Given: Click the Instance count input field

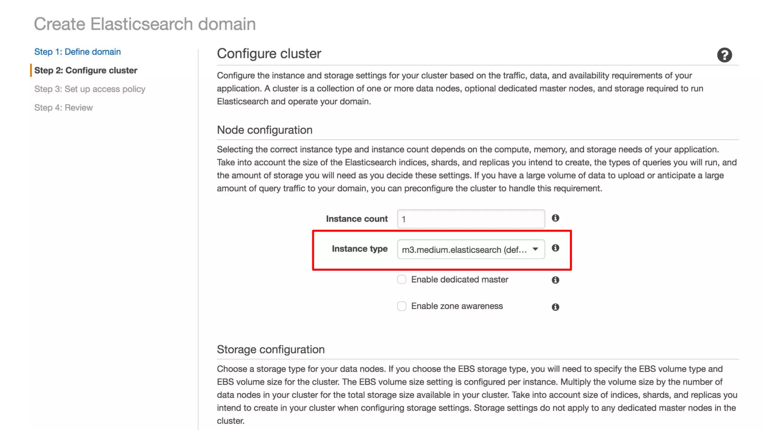Looking at the screenshot, I should coord(471,219).
